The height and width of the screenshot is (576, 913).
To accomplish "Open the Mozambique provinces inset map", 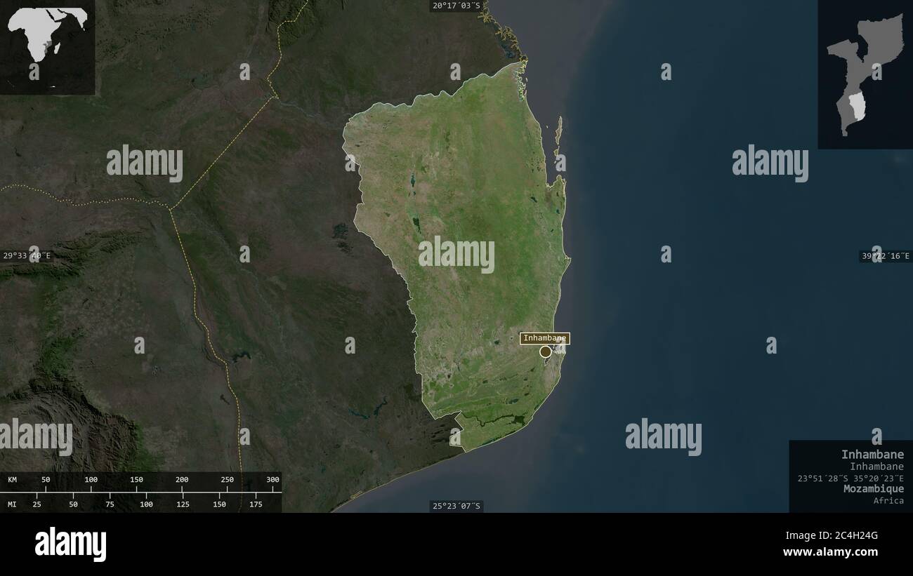I will (865, 74).
